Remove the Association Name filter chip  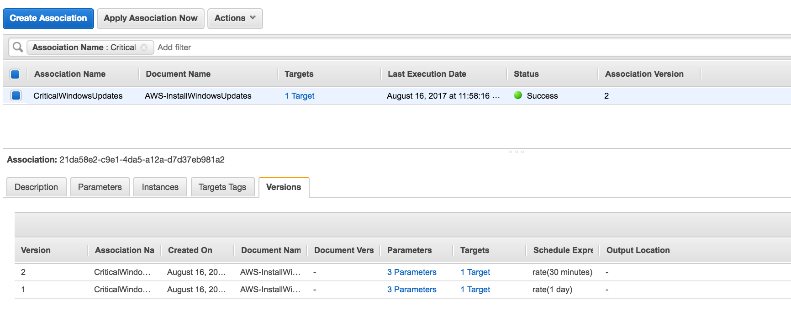coord(144,47)
